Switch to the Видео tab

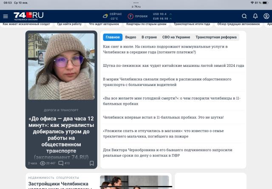click(130, 37)
